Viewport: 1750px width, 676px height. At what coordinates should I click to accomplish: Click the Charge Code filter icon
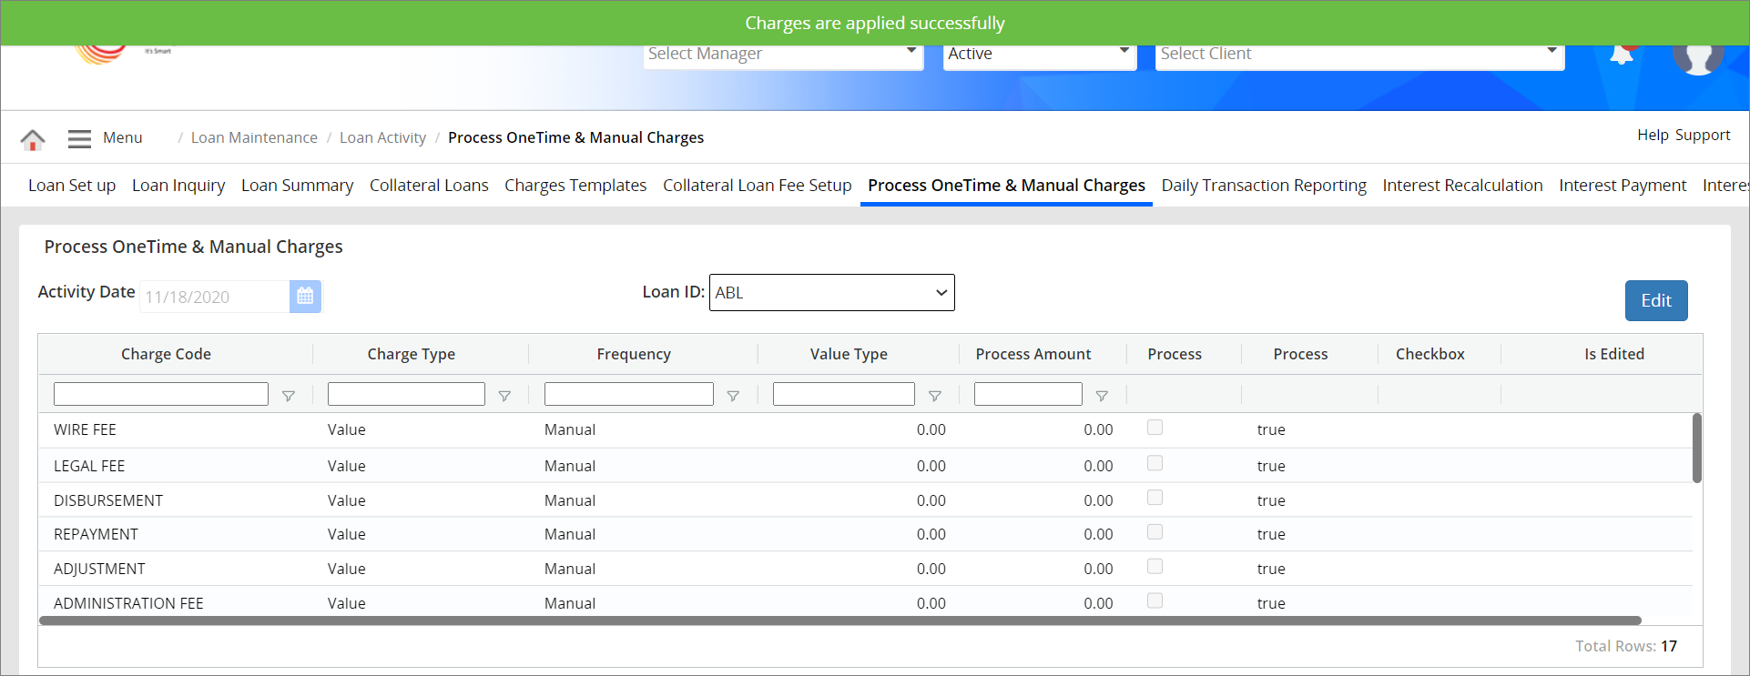point(289,396)
